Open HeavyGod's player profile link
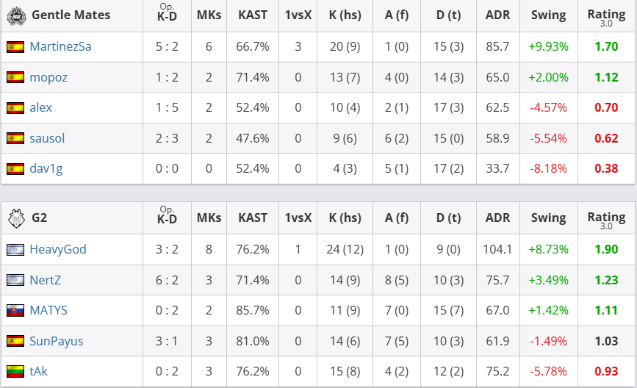 [x=58, y=249]
